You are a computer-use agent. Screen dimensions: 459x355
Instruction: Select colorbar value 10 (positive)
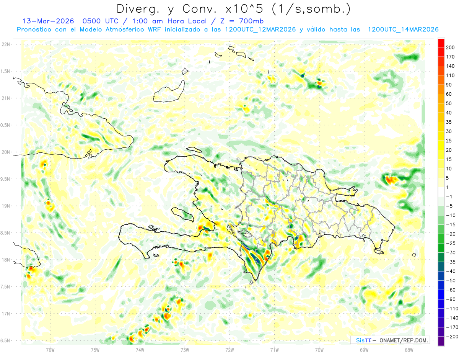pyautogui.click(x=449, y=169)
